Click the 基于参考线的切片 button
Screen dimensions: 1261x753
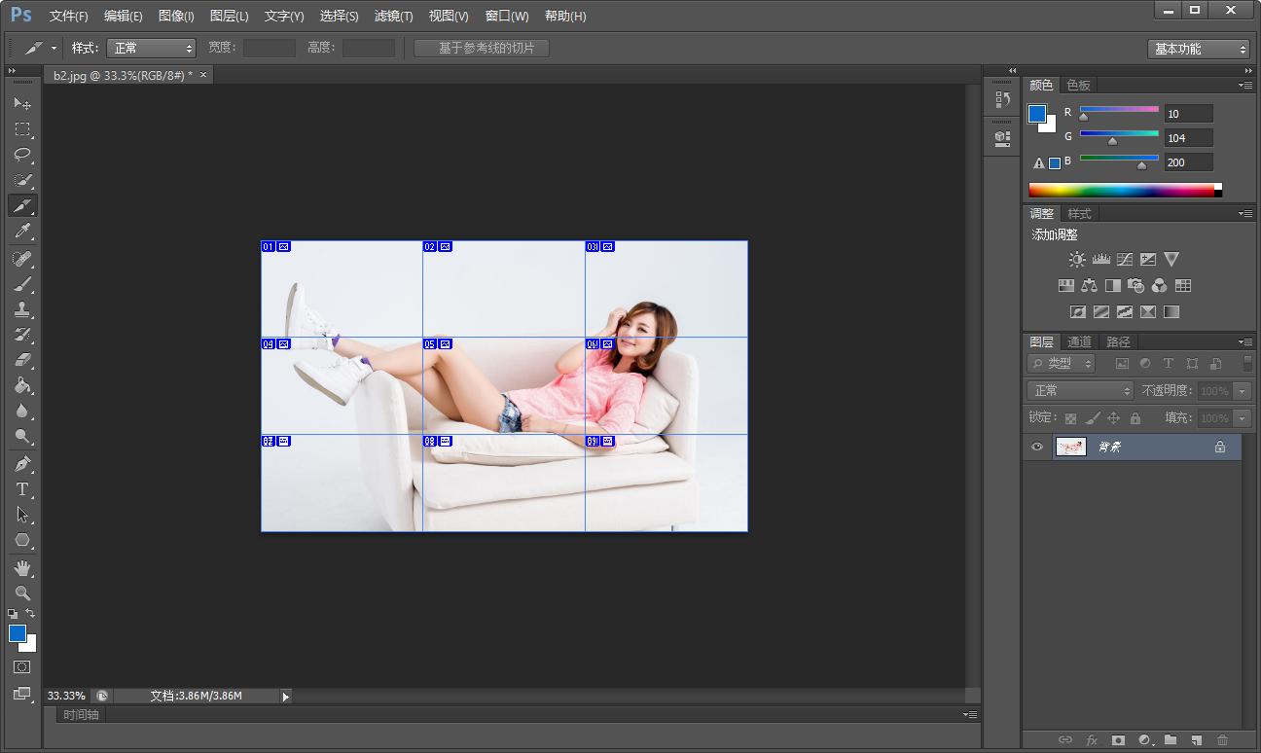[x=482, y=48]
